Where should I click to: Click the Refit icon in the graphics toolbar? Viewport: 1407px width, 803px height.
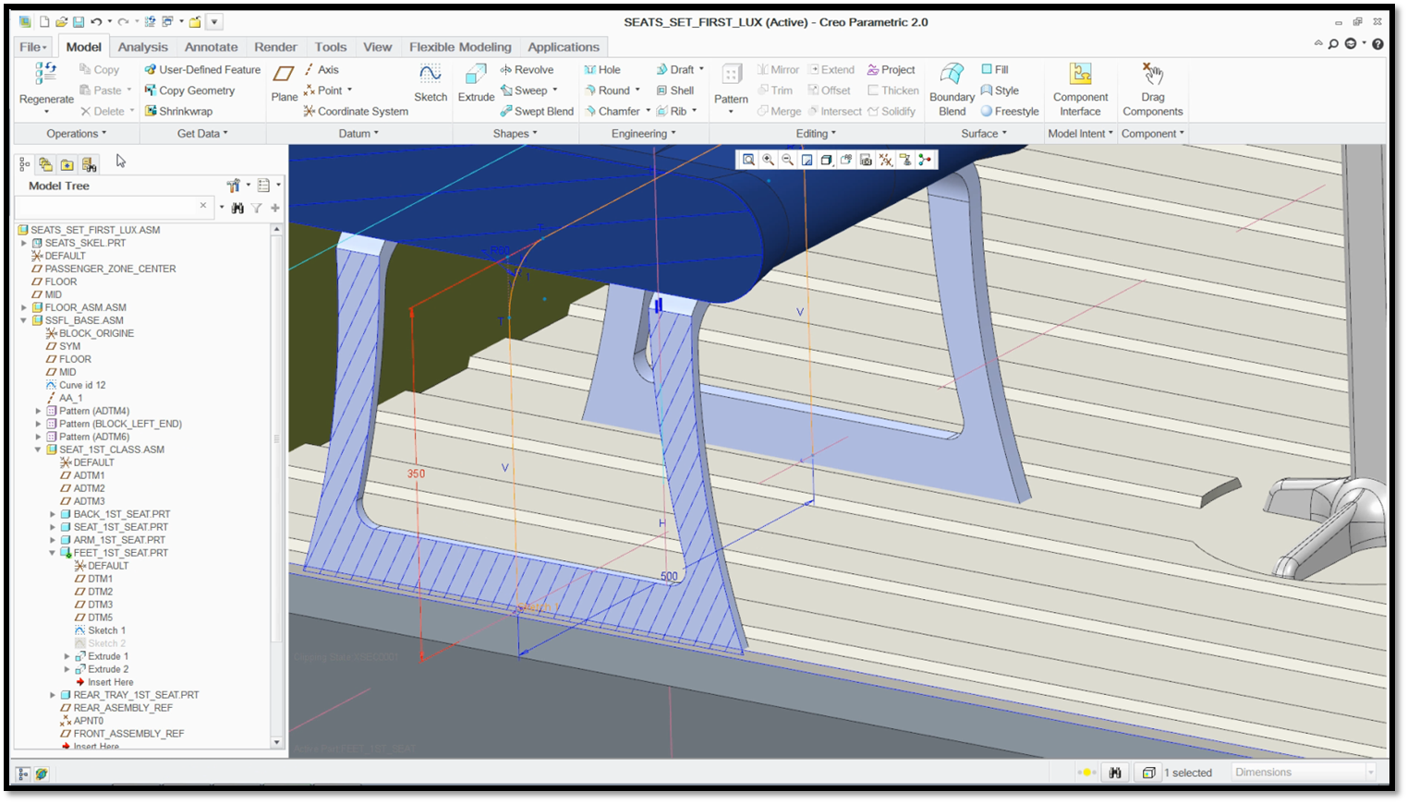(807, 159)
